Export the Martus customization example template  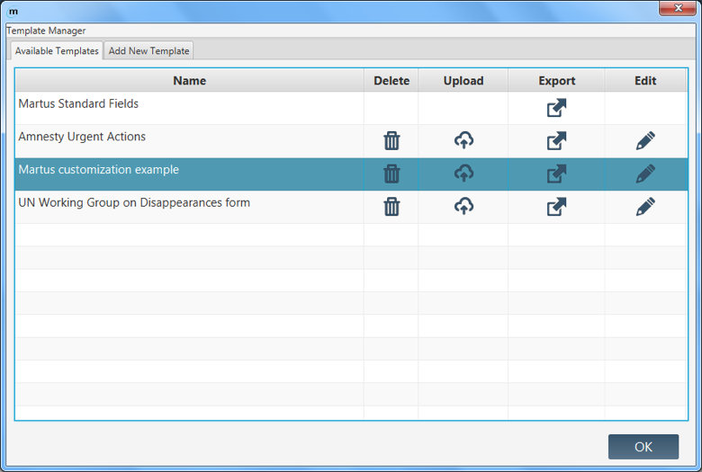(x=556, y=174)
